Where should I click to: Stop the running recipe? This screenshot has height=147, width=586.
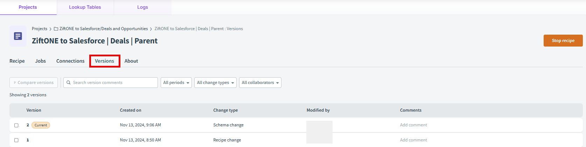pyautogui.click(x=563, y=41)
